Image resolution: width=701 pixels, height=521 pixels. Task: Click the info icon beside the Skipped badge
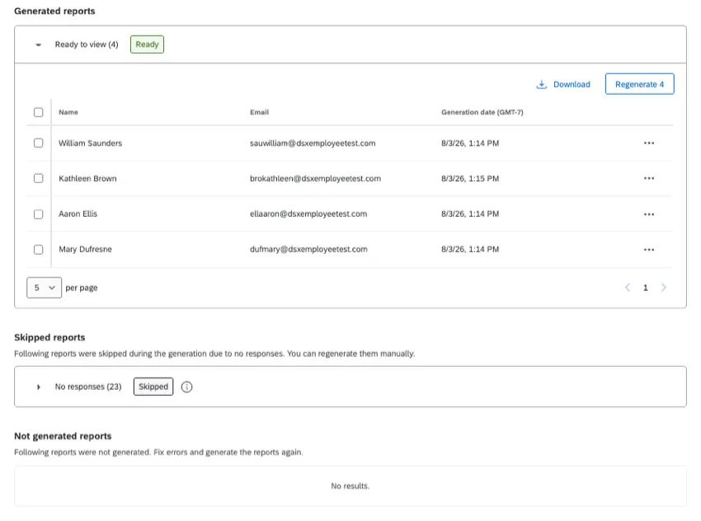tap(187, 387)
